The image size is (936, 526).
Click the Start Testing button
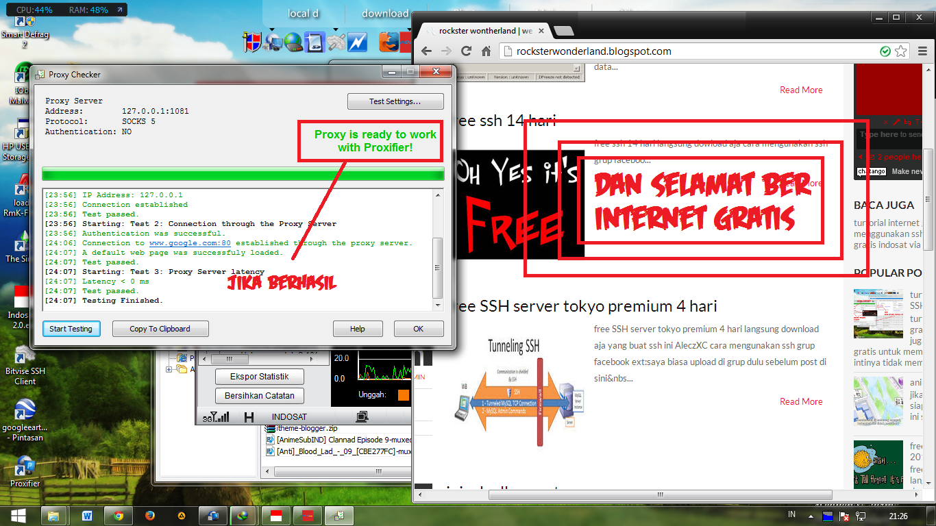coord(71,329)
